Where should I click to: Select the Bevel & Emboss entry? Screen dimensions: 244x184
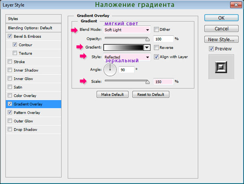coord(33,37)
